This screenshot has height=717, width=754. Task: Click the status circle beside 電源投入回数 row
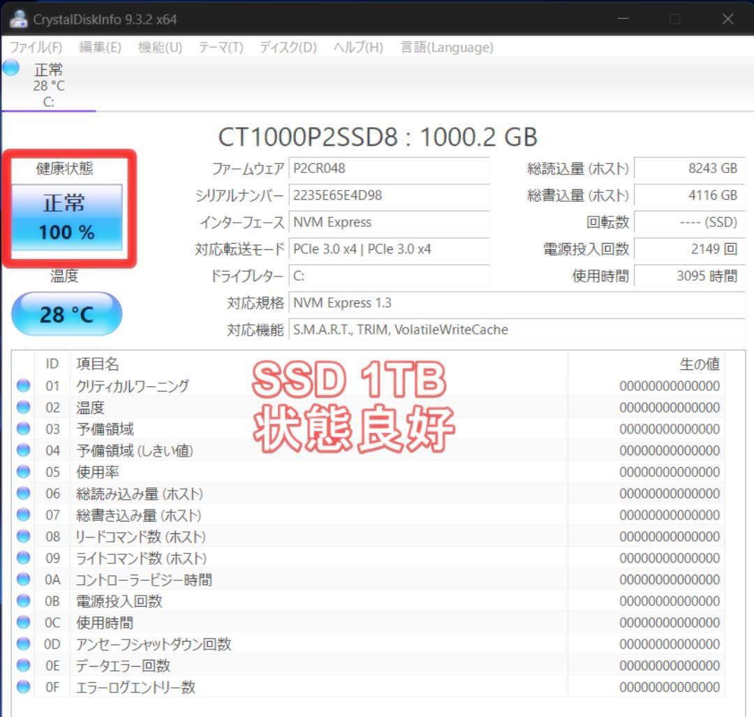click(23, 601)
